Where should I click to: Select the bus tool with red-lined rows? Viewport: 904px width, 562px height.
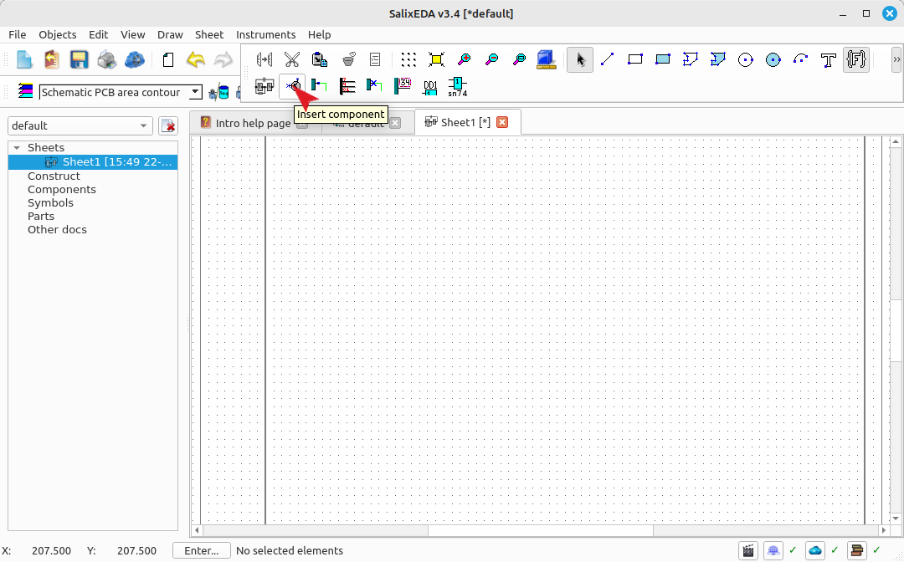tap(347, 86)
